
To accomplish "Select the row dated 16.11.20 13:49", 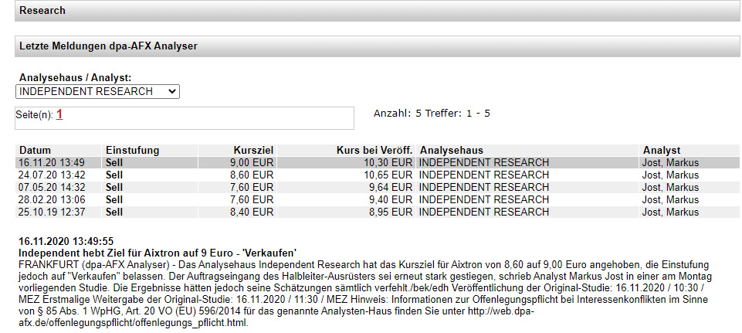I will (x=377, y=163).
